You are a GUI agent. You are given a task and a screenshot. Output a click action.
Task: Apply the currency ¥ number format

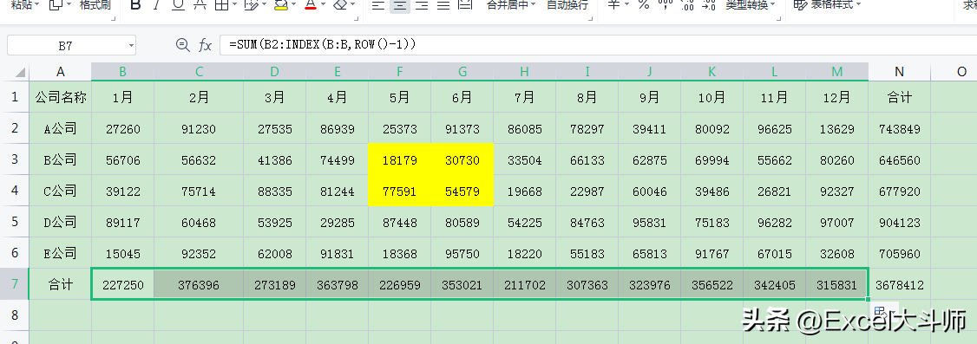tap(613, 5)
